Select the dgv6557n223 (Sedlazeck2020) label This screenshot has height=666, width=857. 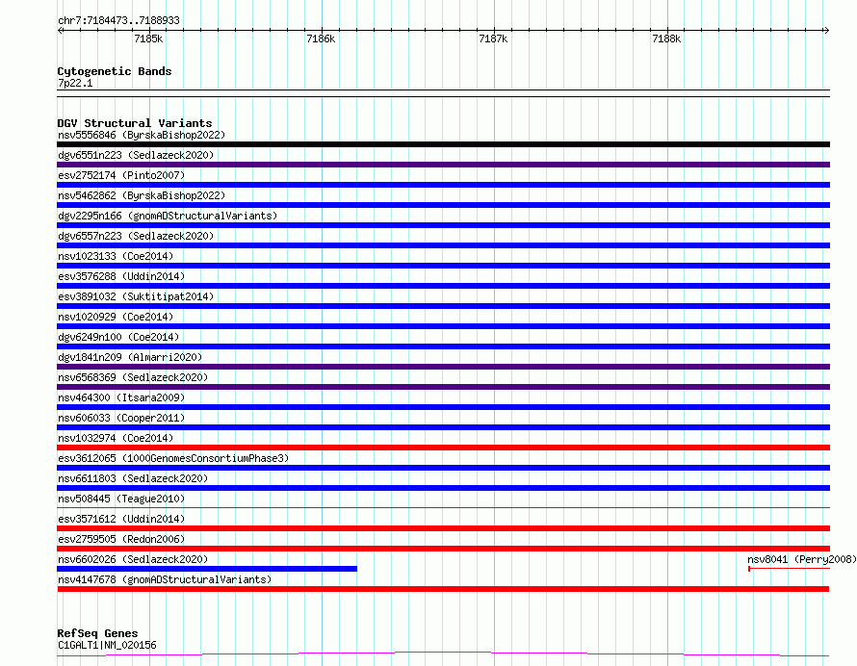(x=136, y=236)
